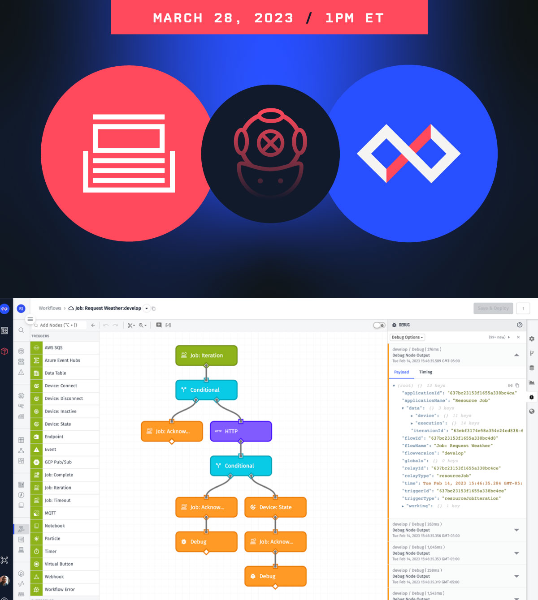Select the top Conditional node on canvas

click(206, 390)
